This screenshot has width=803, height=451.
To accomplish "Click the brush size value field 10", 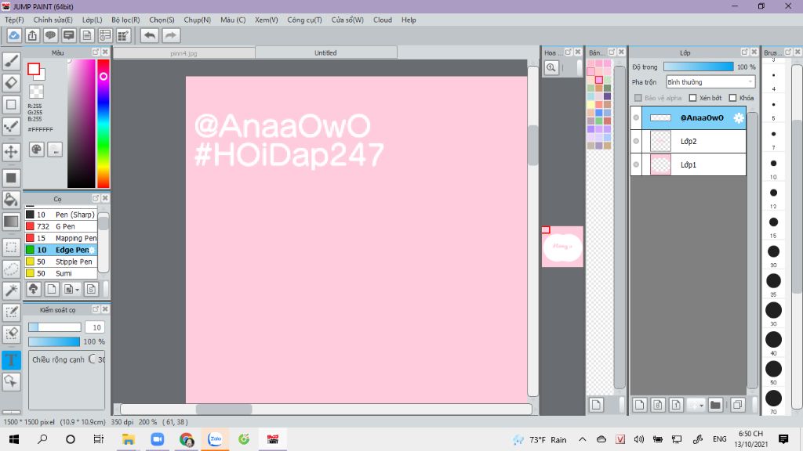I will coord(95,327).
